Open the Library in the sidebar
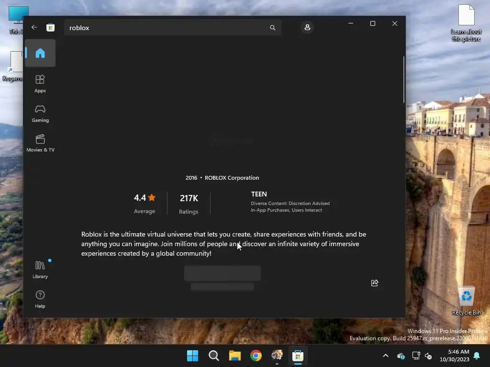The image size is (490, 367). point(40,270)
